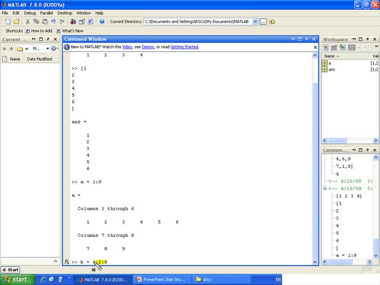The image size is (380, 285).
Task: Click the Paste clipboard icon
Action: pyautogui.click(x=45, y=21)
